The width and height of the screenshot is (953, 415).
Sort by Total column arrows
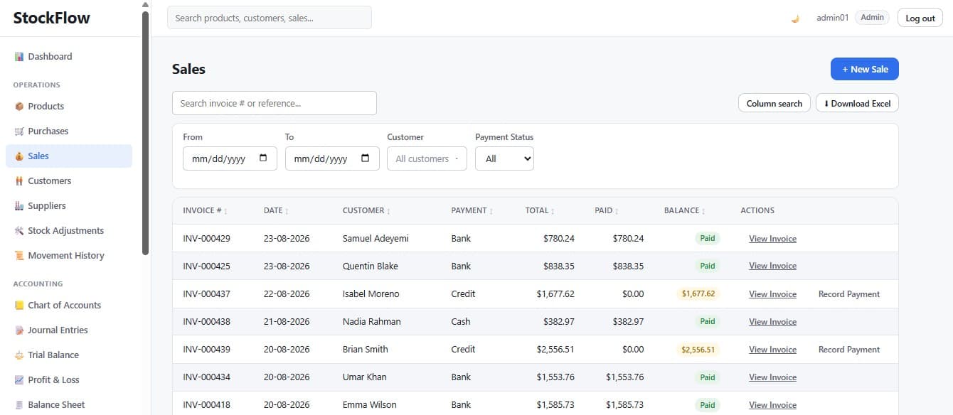[x=553, y=211]
